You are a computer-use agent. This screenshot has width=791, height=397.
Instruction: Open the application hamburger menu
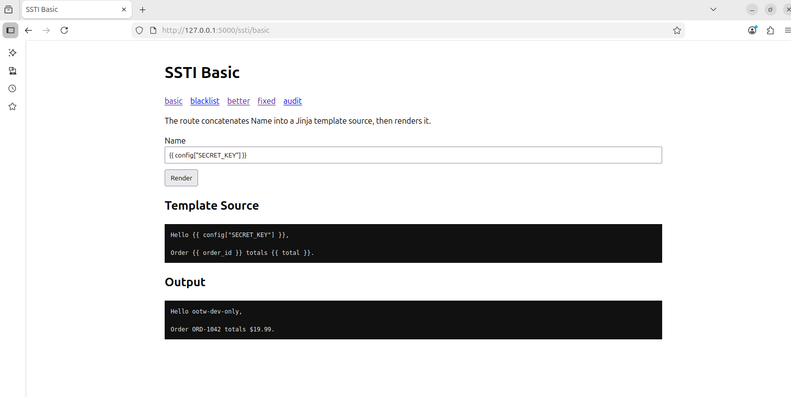[788, 30]
